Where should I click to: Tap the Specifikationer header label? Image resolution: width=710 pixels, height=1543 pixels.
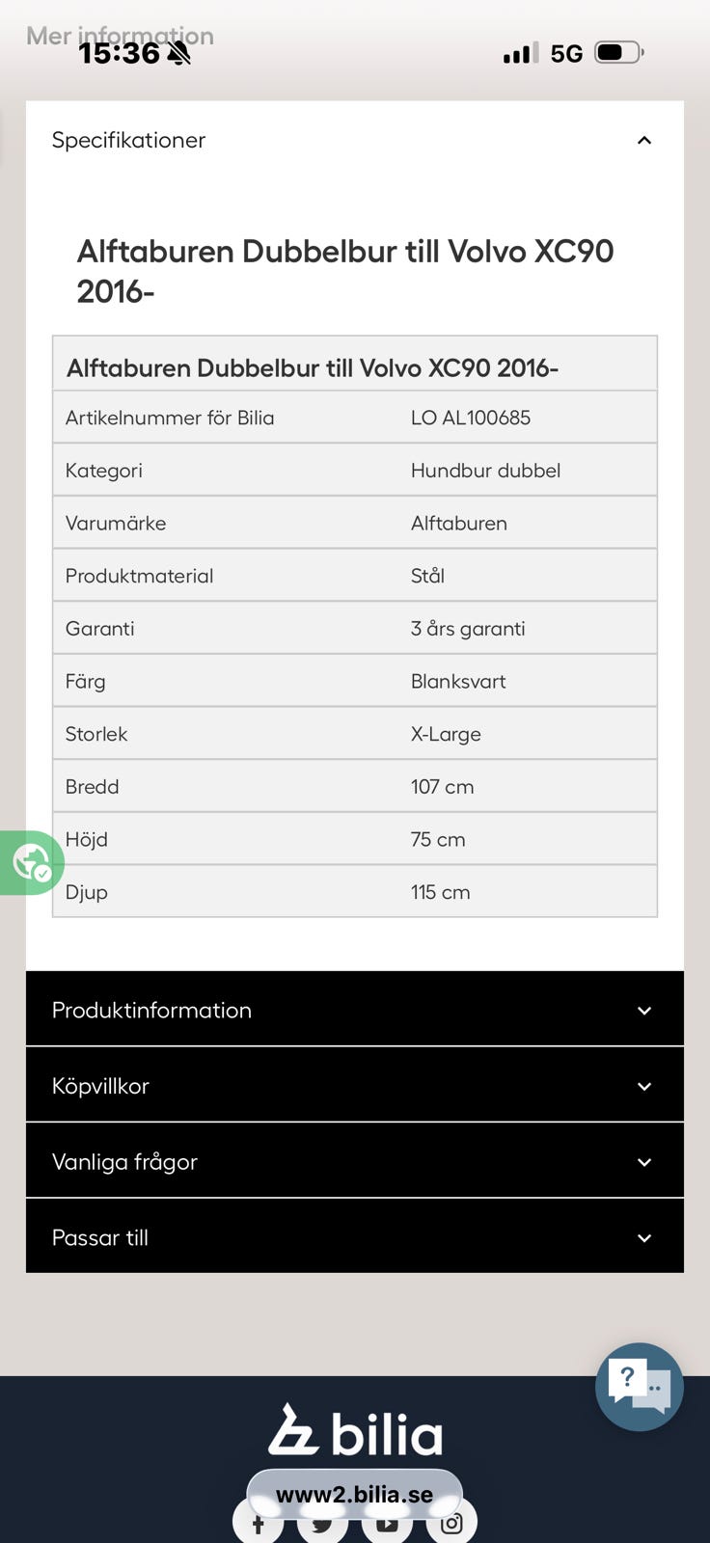128,140
